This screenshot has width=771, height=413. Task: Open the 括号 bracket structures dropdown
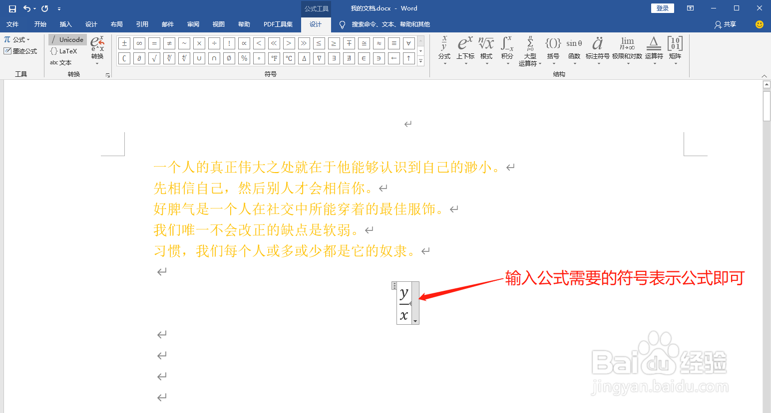coord(553,50)
